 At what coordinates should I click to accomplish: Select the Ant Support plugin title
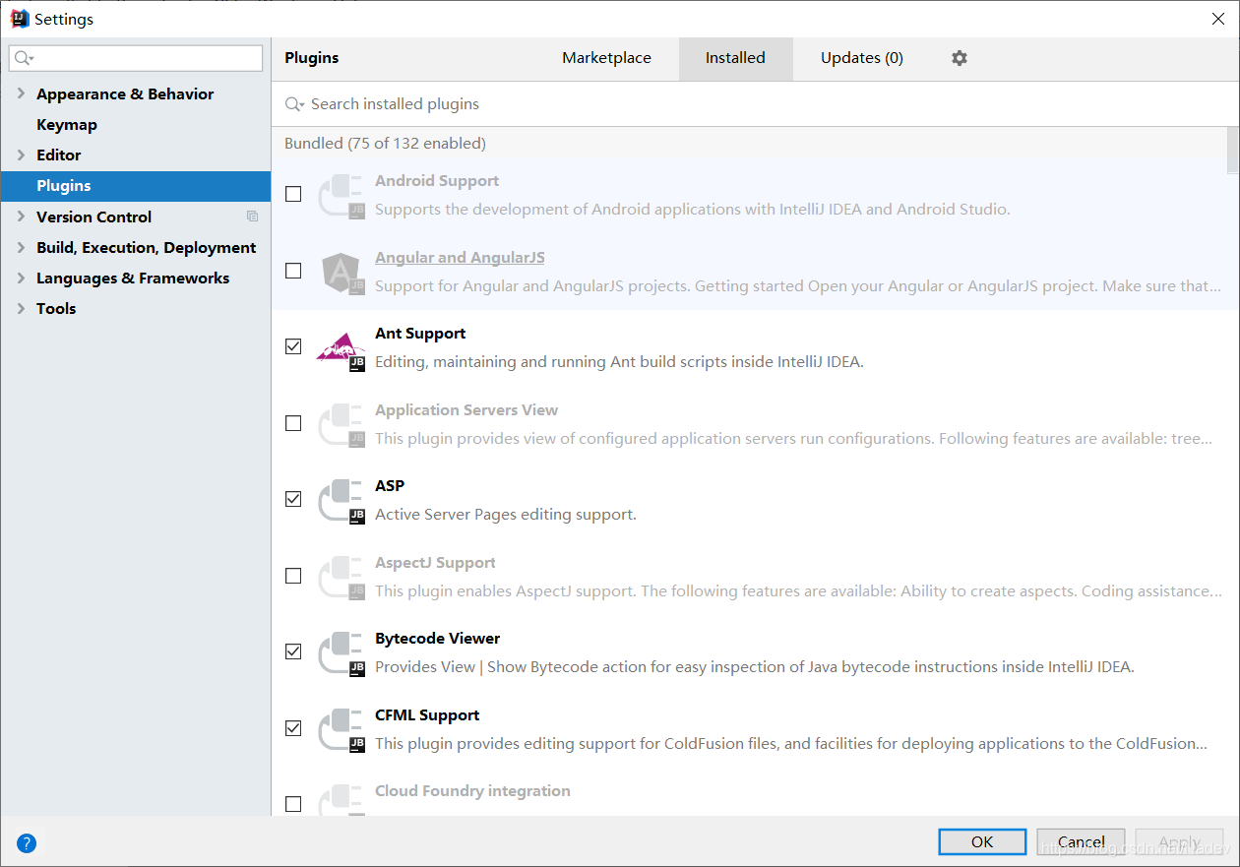pyautogui.click(x=420, y=333)
